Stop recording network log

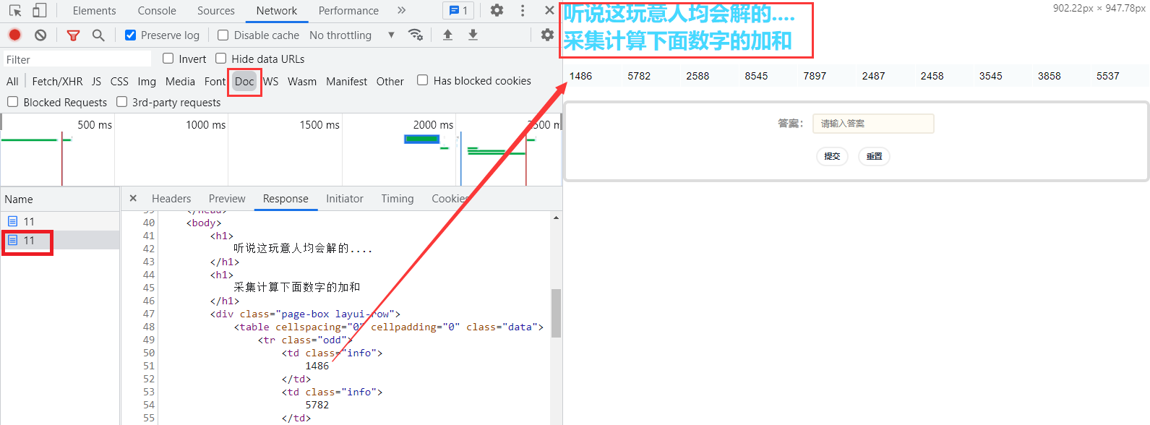pyautogui.click(x=14, y=35)
